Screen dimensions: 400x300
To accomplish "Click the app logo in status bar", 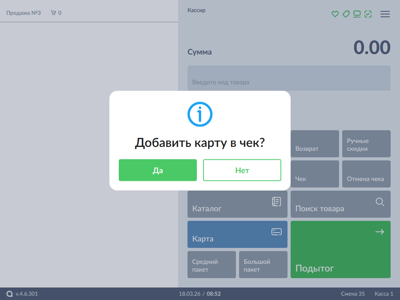I will (x=10, y=294).
